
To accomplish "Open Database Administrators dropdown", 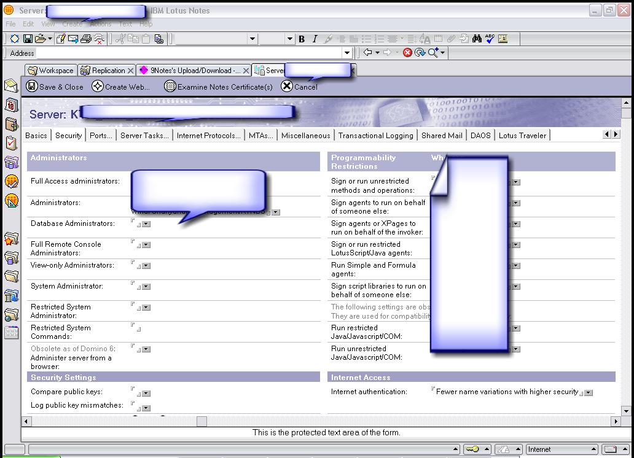I will pos(146,224).
